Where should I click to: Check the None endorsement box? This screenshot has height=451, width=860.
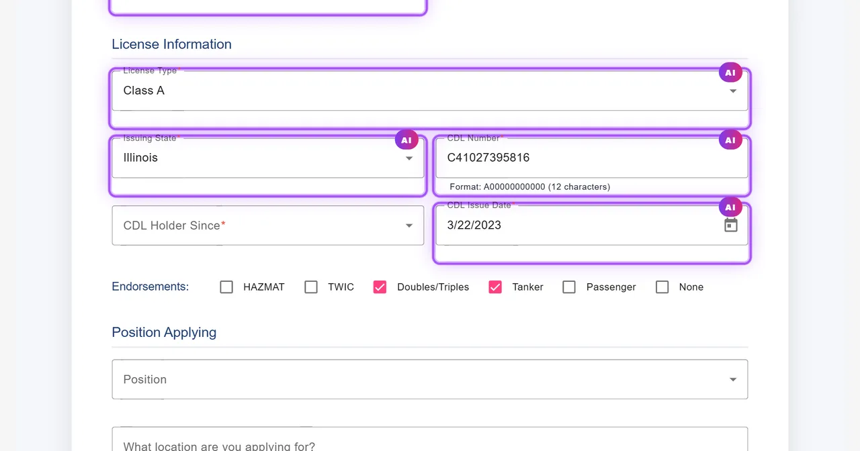(662, 287)
